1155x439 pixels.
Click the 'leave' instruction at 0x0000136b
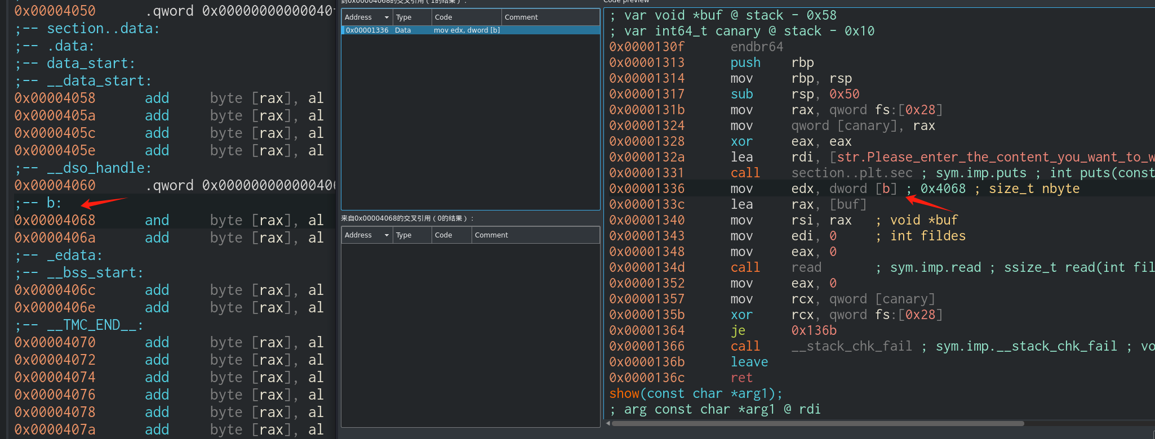pos(749,362)
